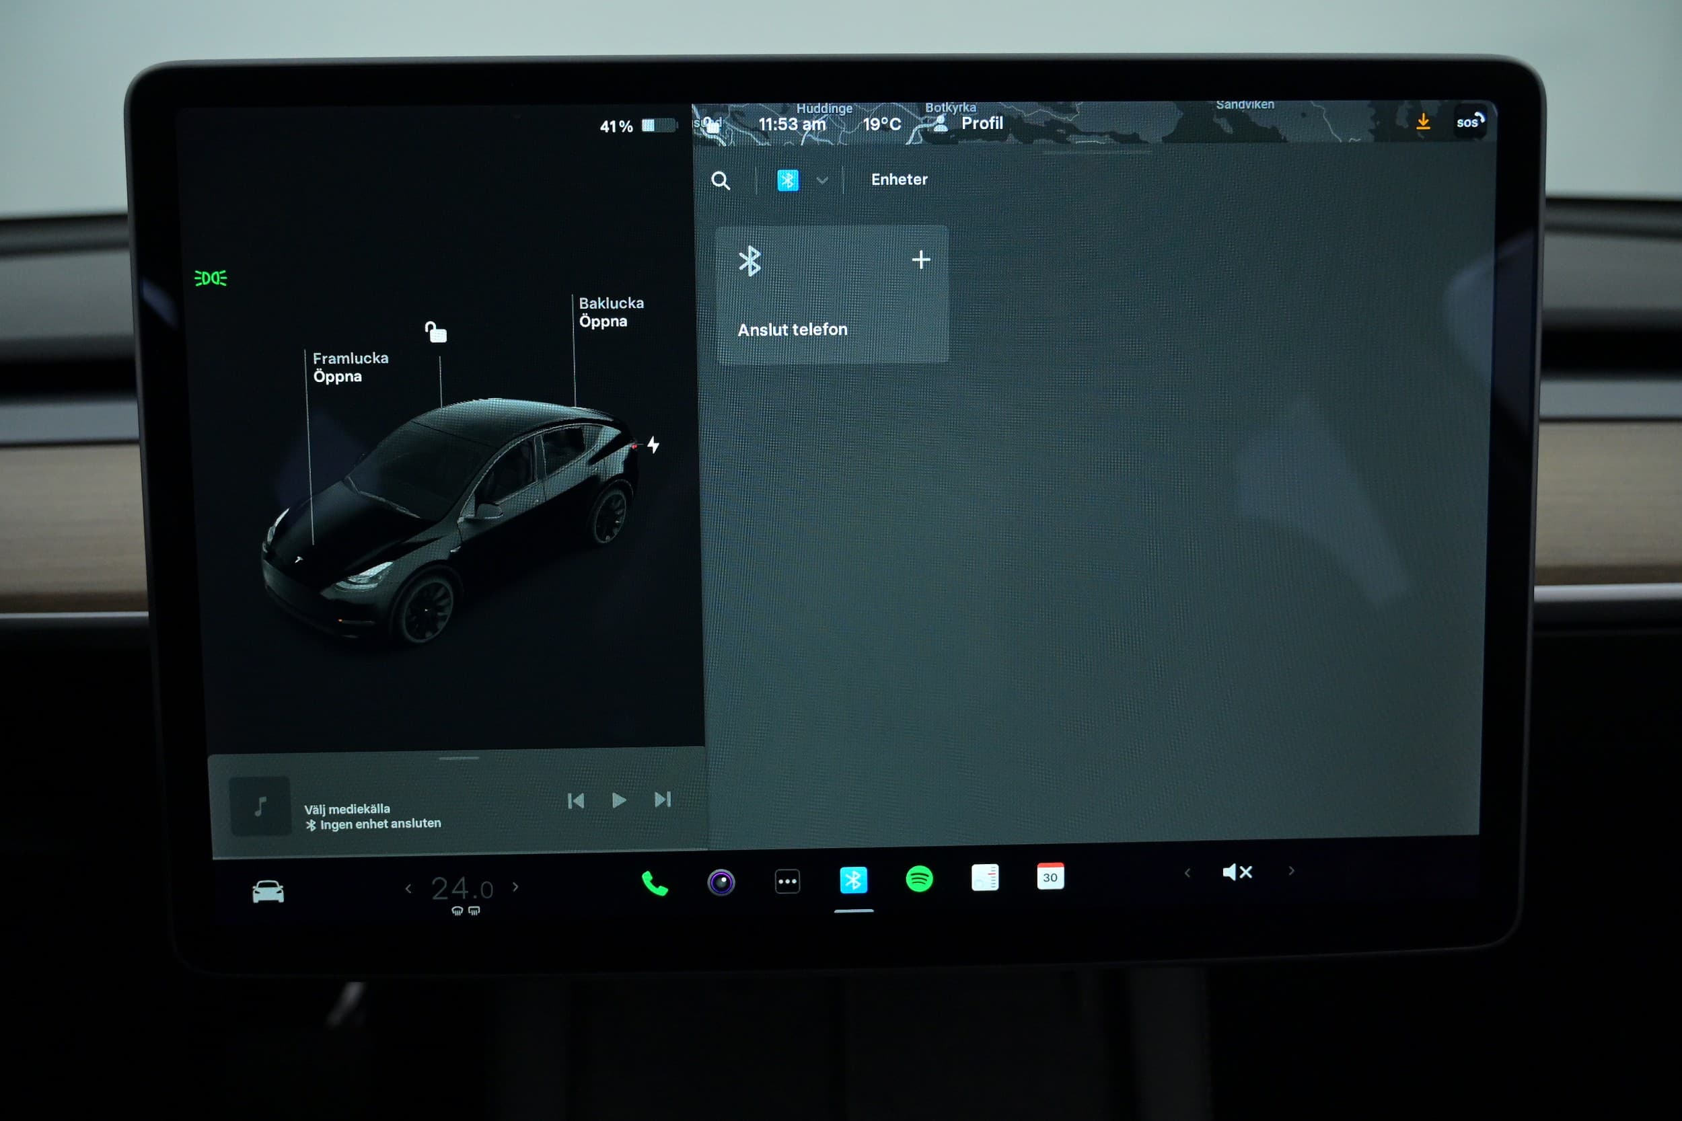The height and width of the screenshot is (1121, 1682).
Task: Launch the Spotify app
Action: point(919,879)
